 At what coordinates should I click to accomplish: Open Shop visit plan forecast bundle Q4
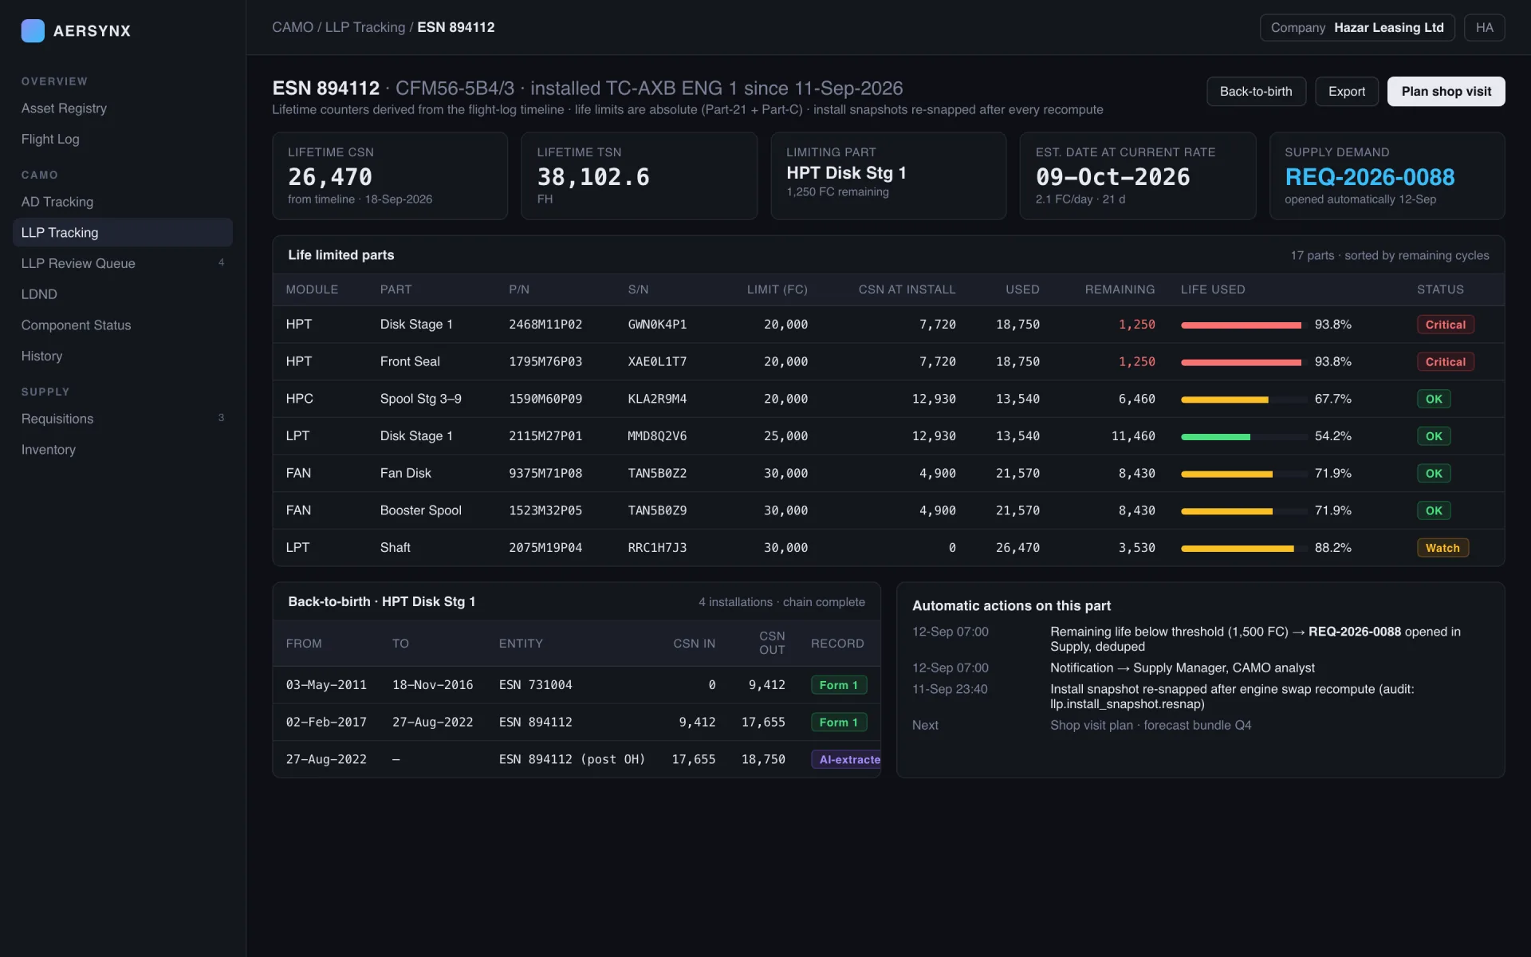click(1150, 725)
